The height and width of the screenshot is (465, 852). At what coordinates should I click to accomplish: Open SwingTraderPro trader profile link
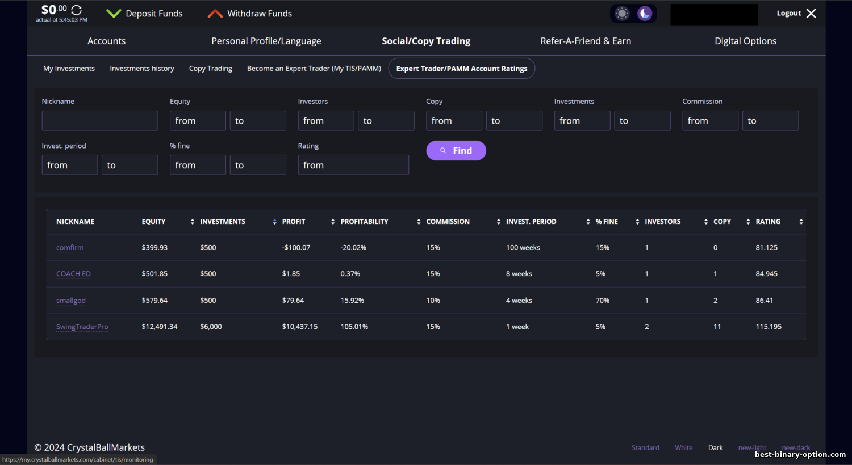[x=82, y=327]
